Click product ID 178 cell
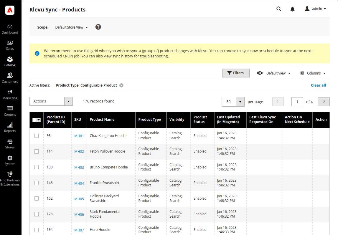This screenshot has height=235, width=338. click(57, 214)
